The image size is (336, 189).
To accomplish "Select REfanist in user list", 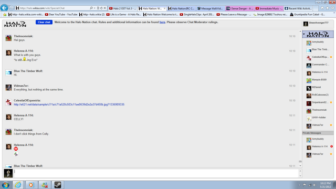I will [x=318, y=88].
